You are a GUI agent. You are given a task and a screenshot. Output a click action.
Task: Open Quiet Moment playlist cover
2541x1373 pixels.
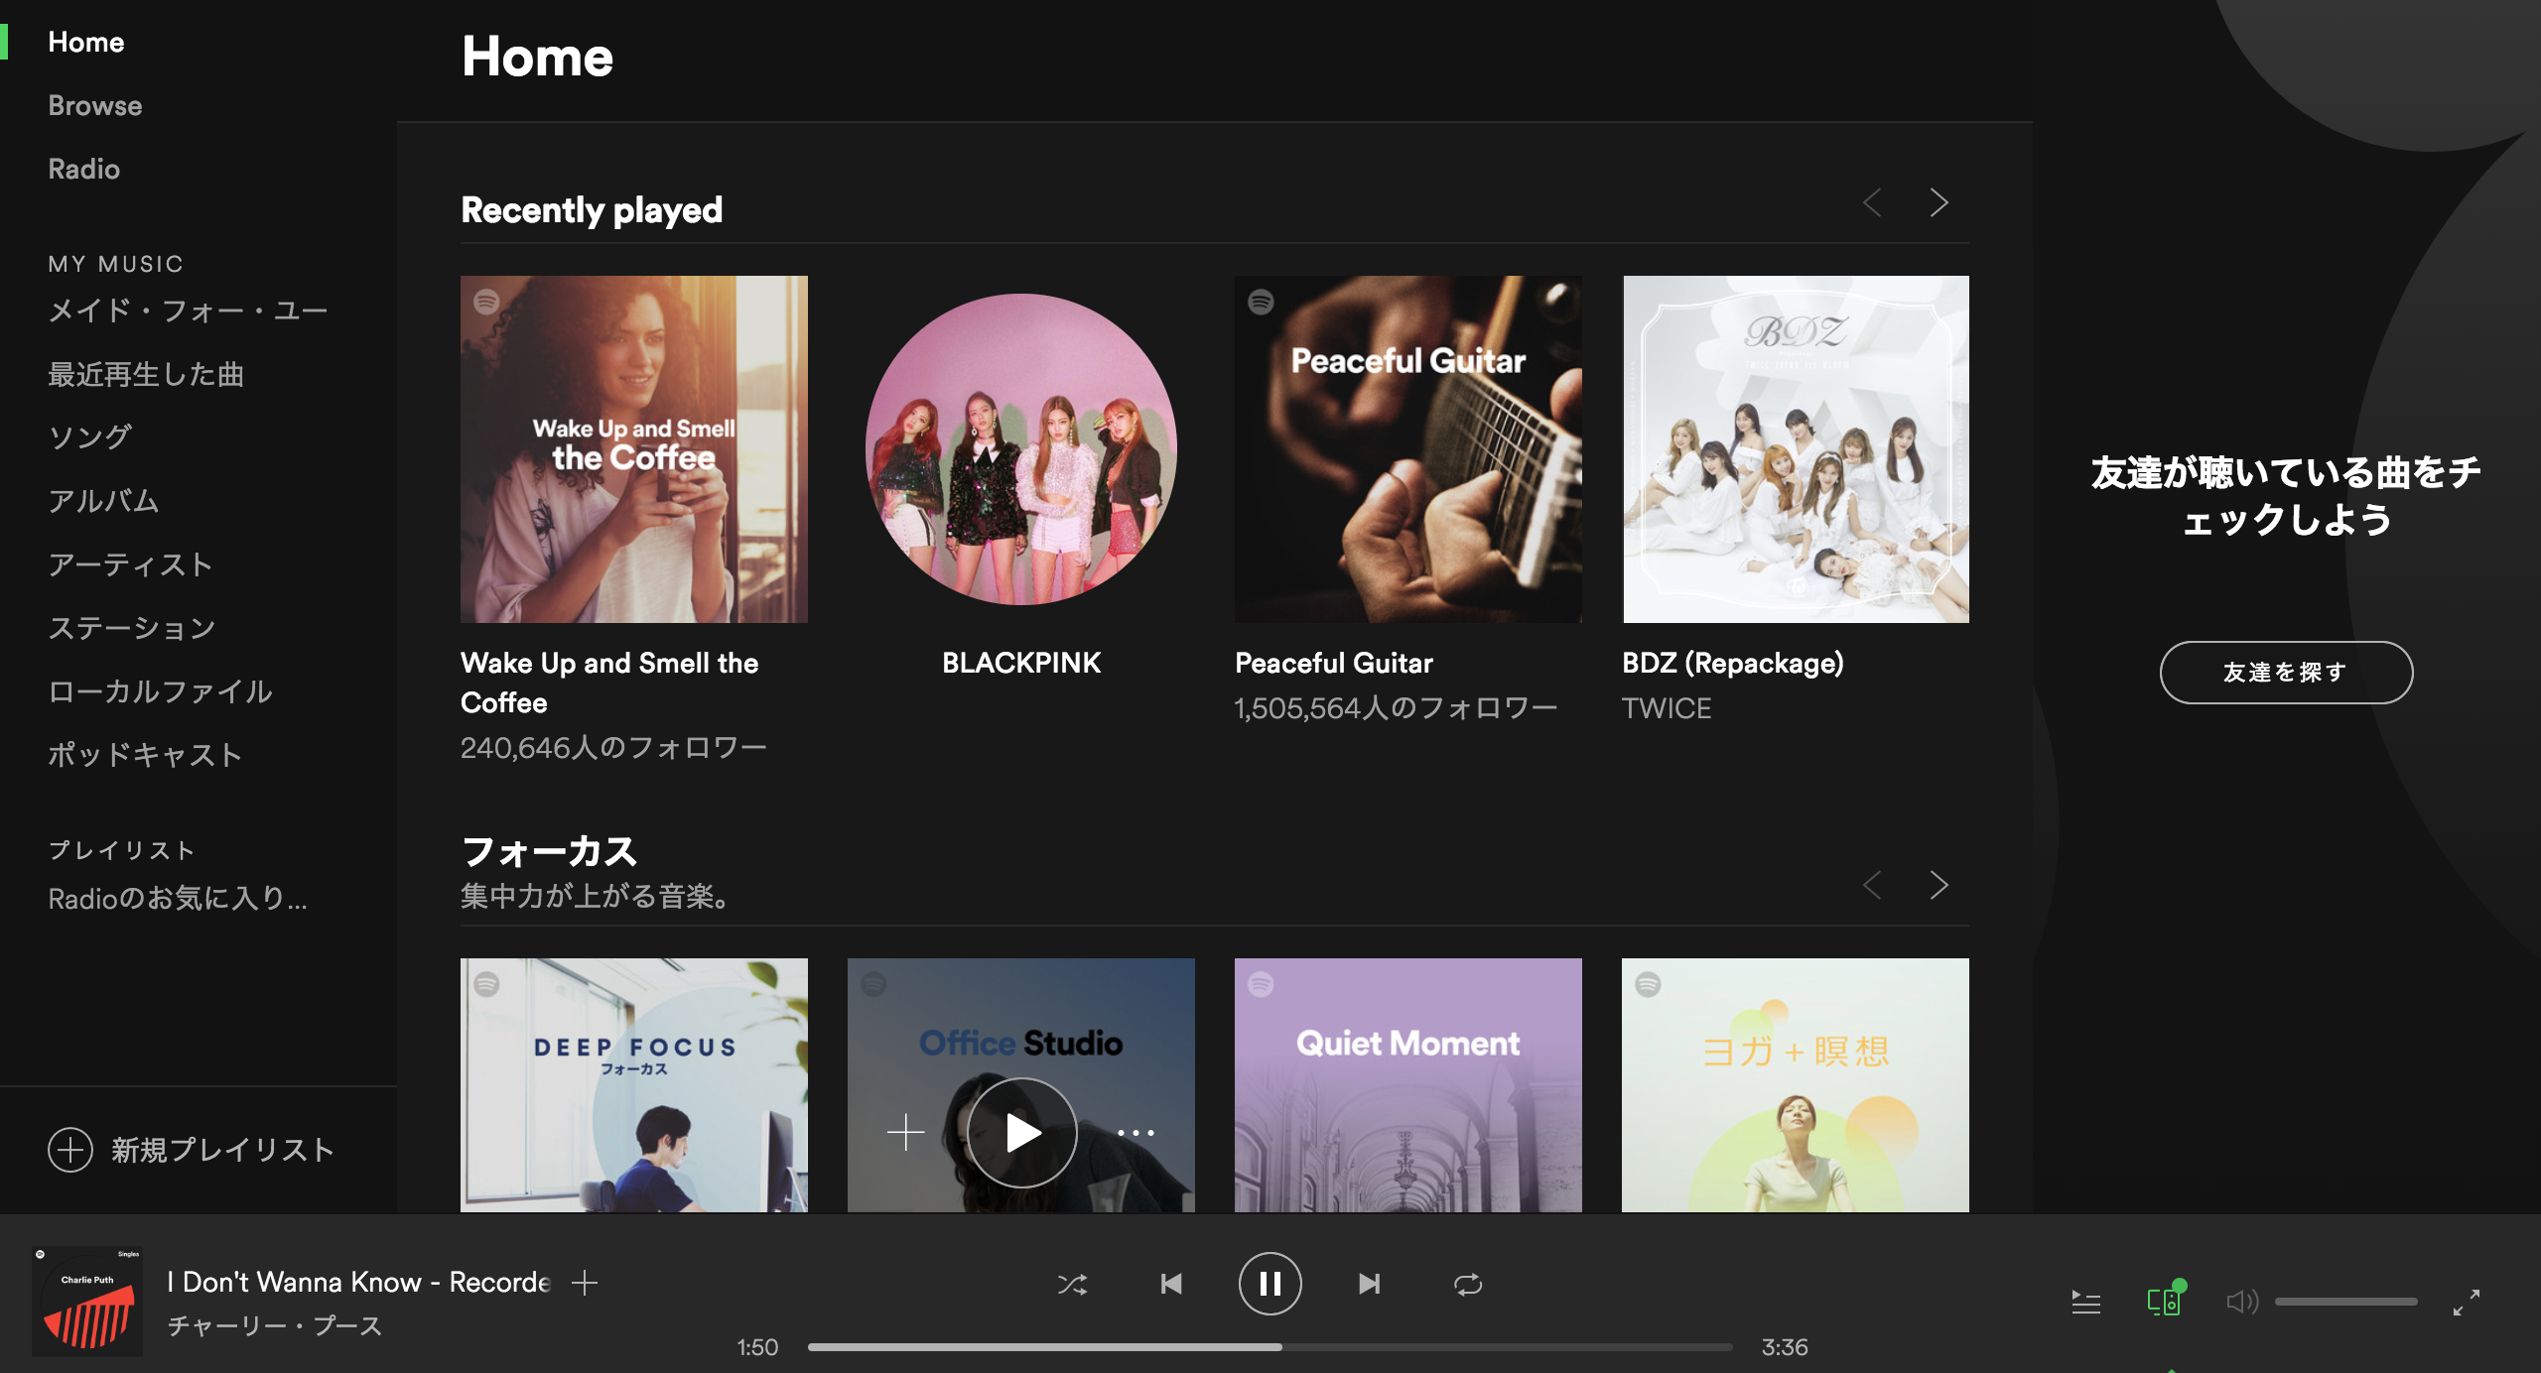[1408, 1085]
